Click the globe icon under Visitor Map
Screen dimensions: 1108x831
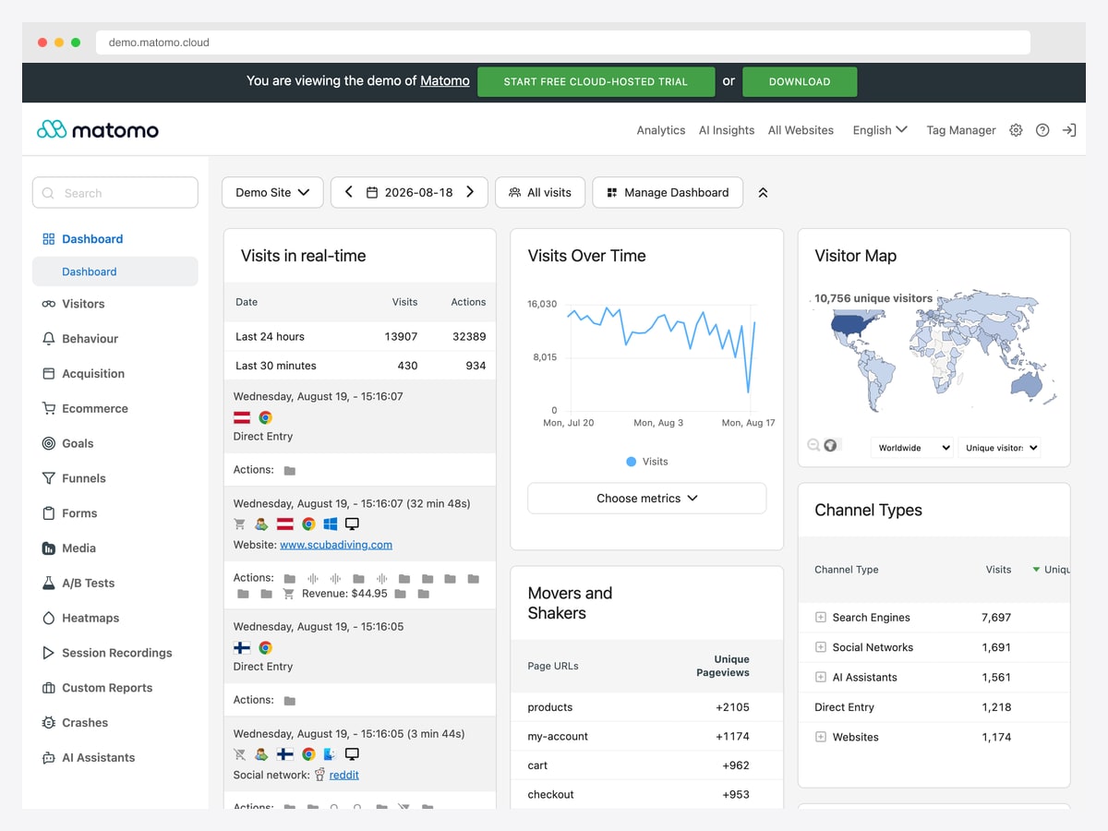(830, 445)
